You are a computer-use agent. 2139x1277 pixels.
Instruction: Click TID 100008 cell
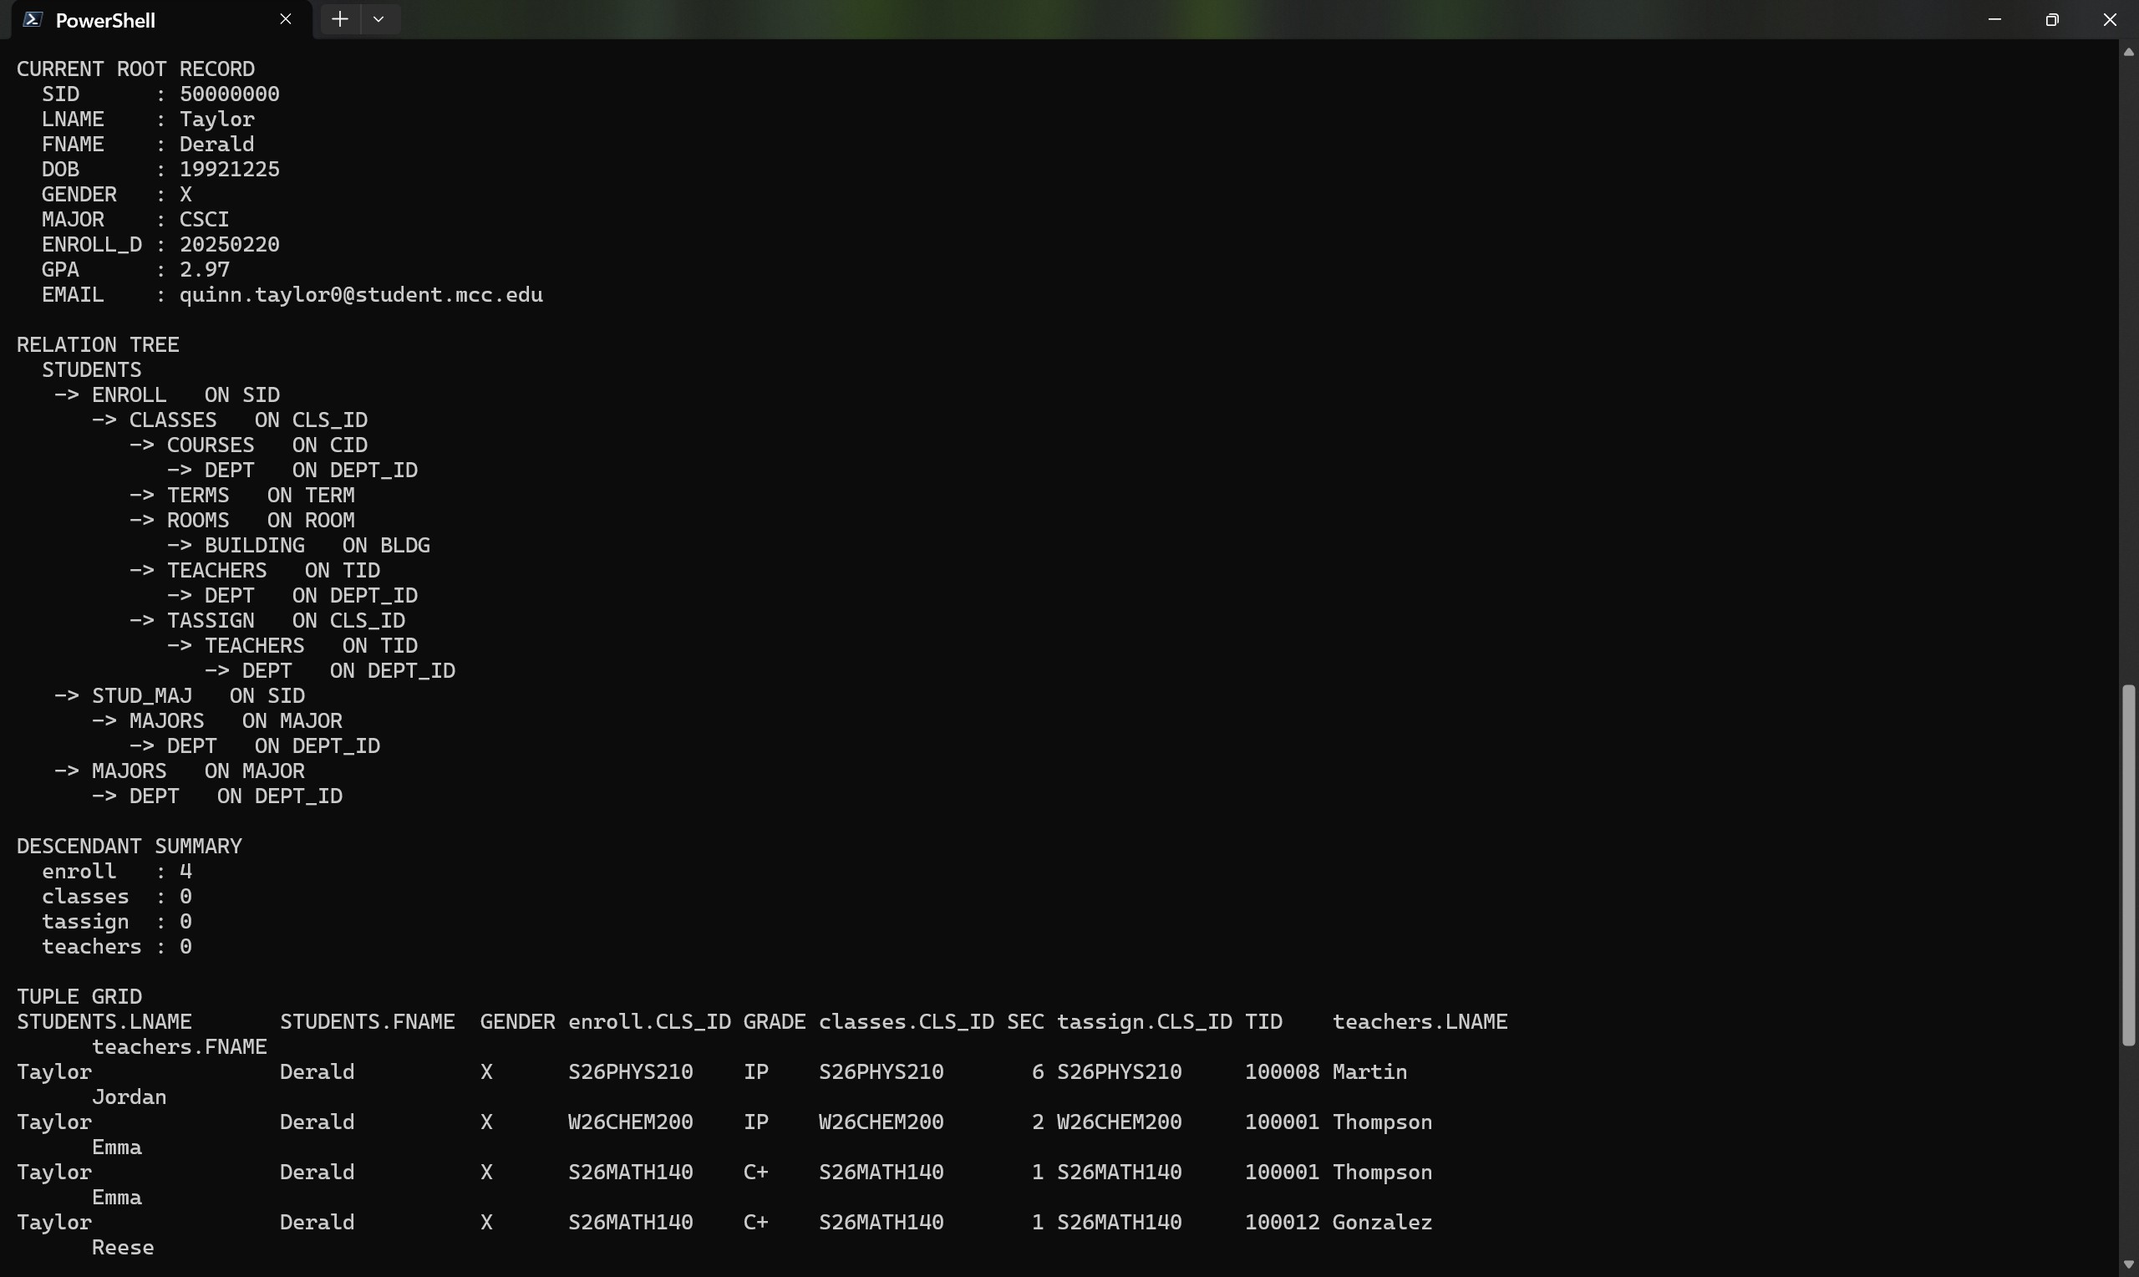[x=1283, y=1071]
